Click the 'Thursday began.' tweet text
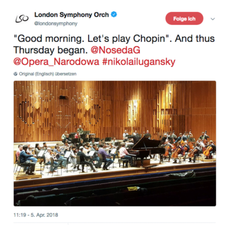The width and height of the screenshot is (229, 225). (51, 50)
